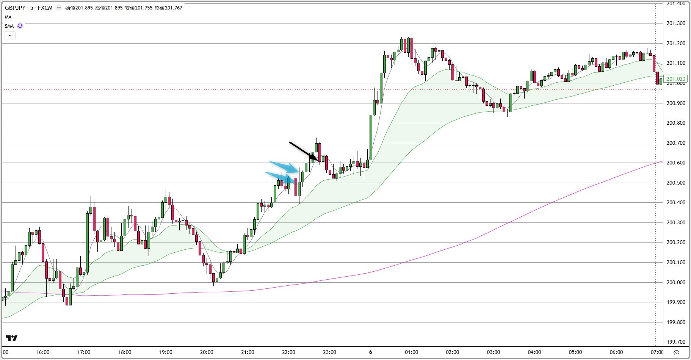Image resolution: width=691 pixels, height=360 pixels.
Task: Open chart settings hexagon gear icon
Action: tap(677, 352)
